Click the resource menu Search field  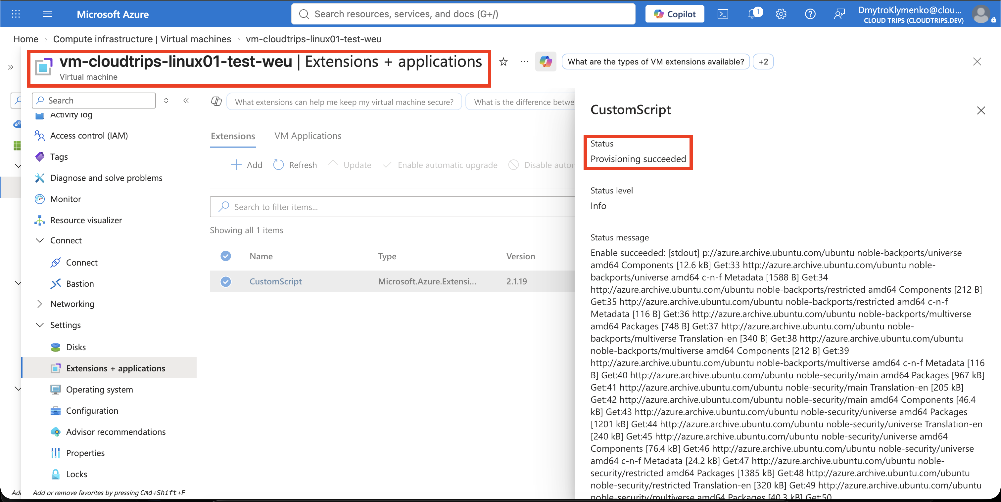94,101
